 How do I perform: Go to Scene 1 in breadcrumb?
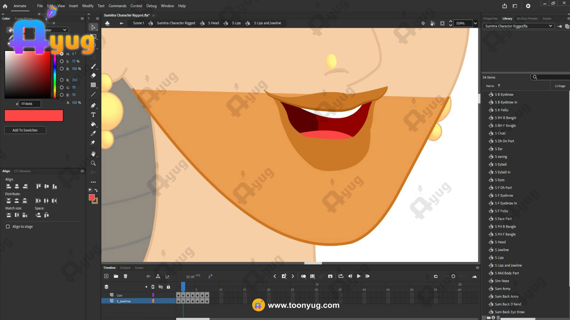coord(138,23)
